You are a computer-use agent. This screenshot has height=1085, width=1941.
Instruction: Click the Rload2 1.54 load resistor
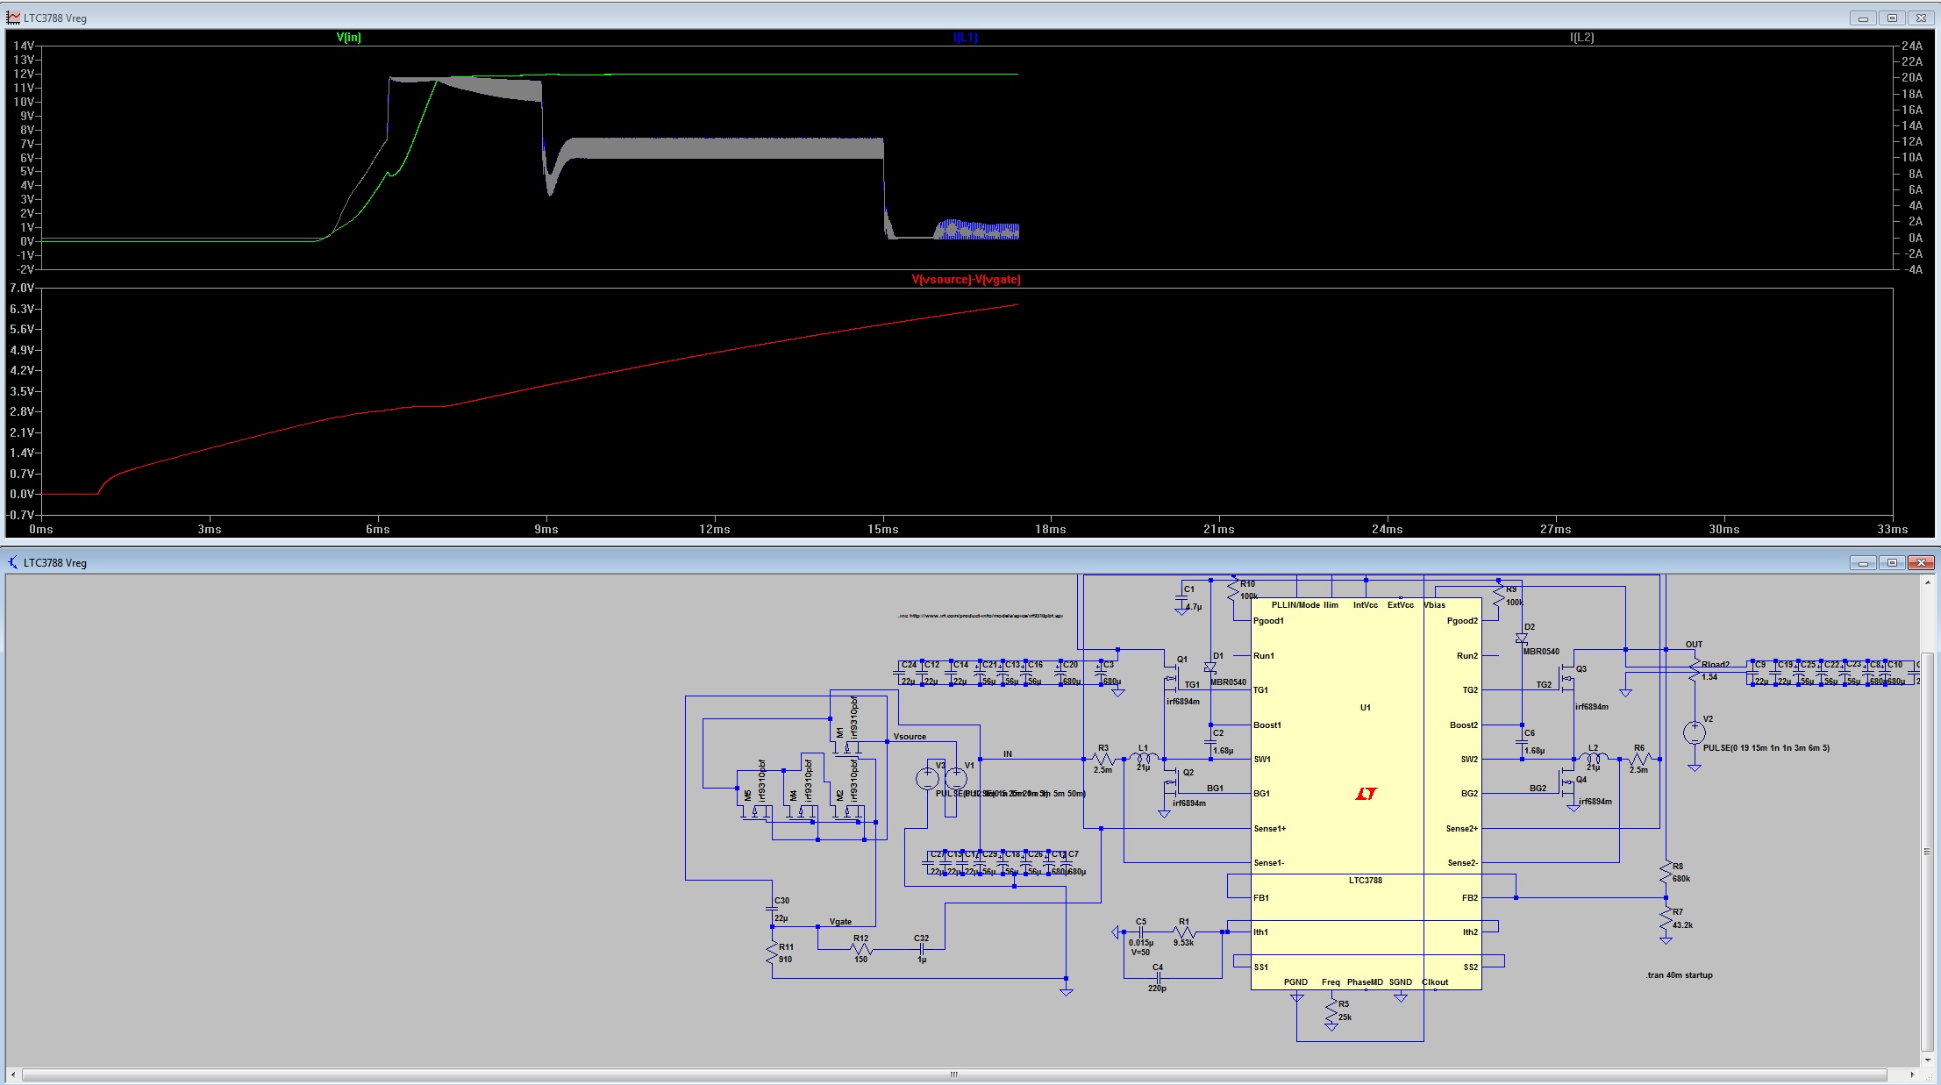point(1695,669)
